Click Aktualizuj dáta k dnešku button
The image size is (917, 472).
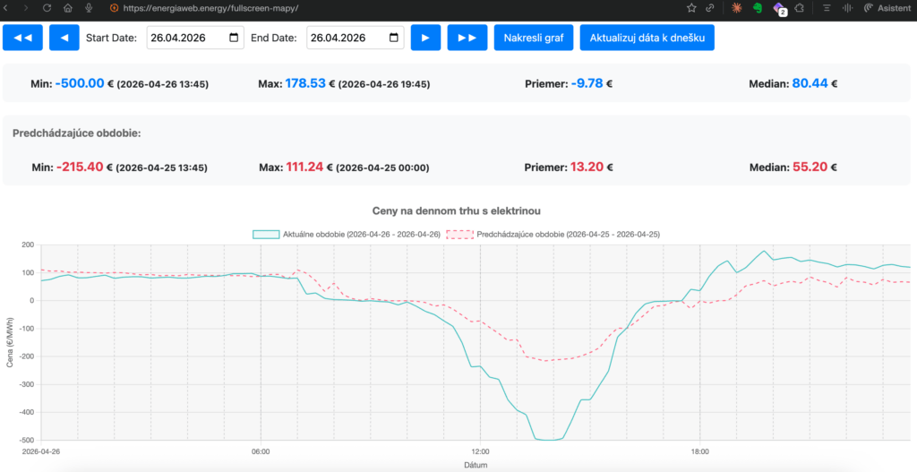[647, 38]
